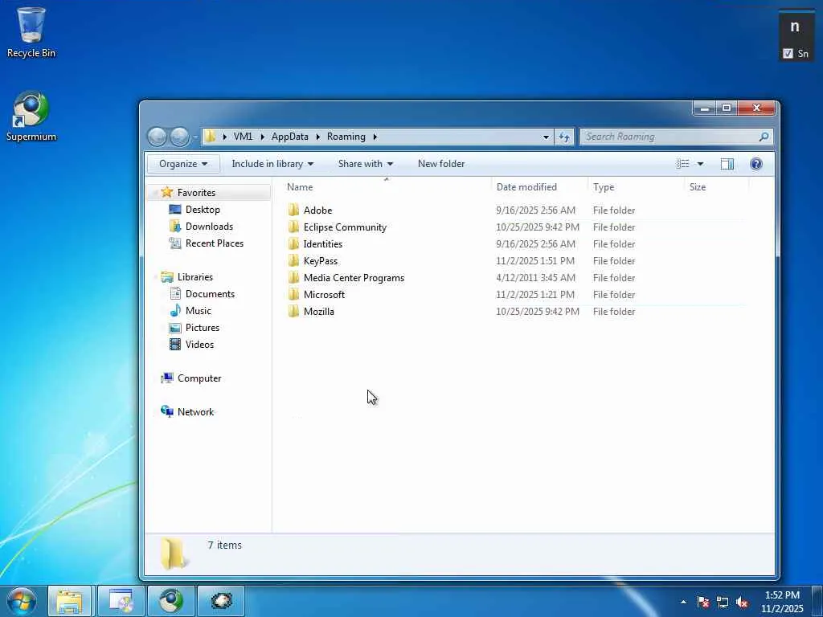
Task: Select the Eclipse Community folder
Action: click(344, 227)
